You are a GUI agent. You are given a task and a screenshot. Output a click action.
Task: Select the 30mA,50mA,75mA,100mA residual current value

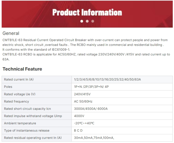[x=94, y=138]
